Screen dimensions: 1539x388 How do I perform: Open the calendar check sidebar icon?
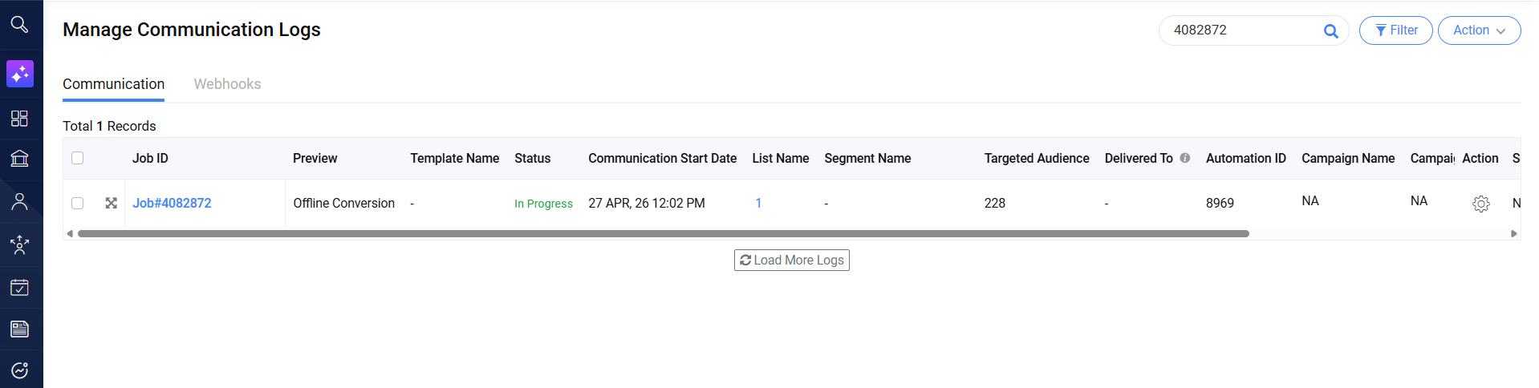(19, 287)
